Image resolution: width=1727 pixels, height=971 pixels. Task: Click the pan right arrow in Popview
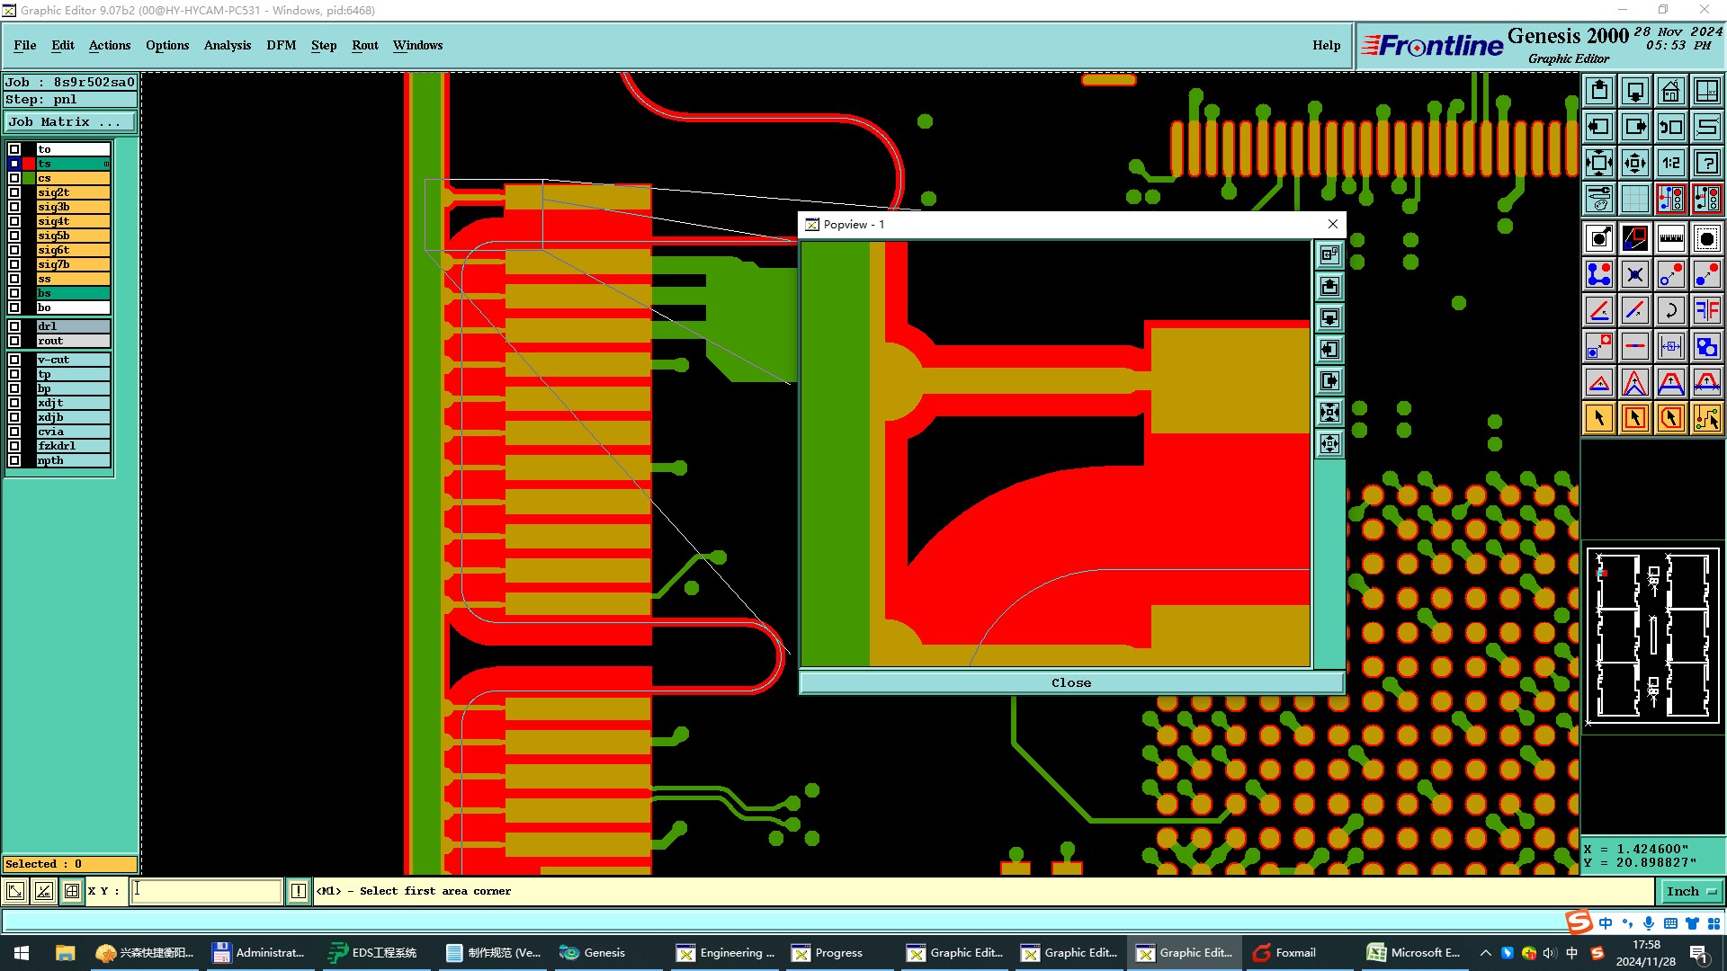point(1329,381)
